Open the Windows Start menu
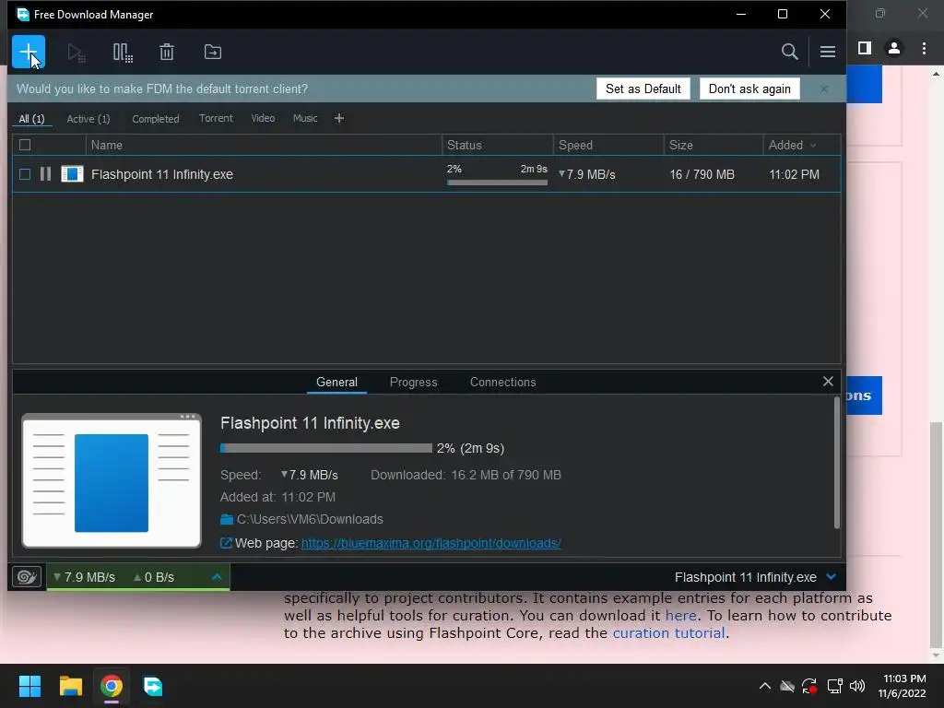Image resolution: width=944 pixels, height=708 pixels. pyautogui.click(x=29, y=686)
